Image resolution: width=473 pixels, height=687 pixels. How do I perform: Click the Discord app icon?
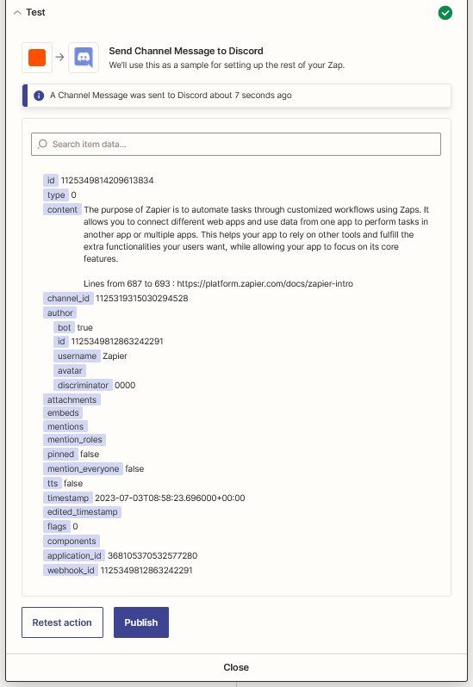tap(84, 58)
